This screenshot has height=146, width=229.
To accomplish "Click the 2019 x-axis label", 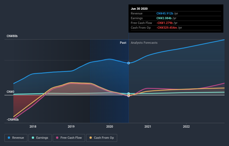I will 71,126.
